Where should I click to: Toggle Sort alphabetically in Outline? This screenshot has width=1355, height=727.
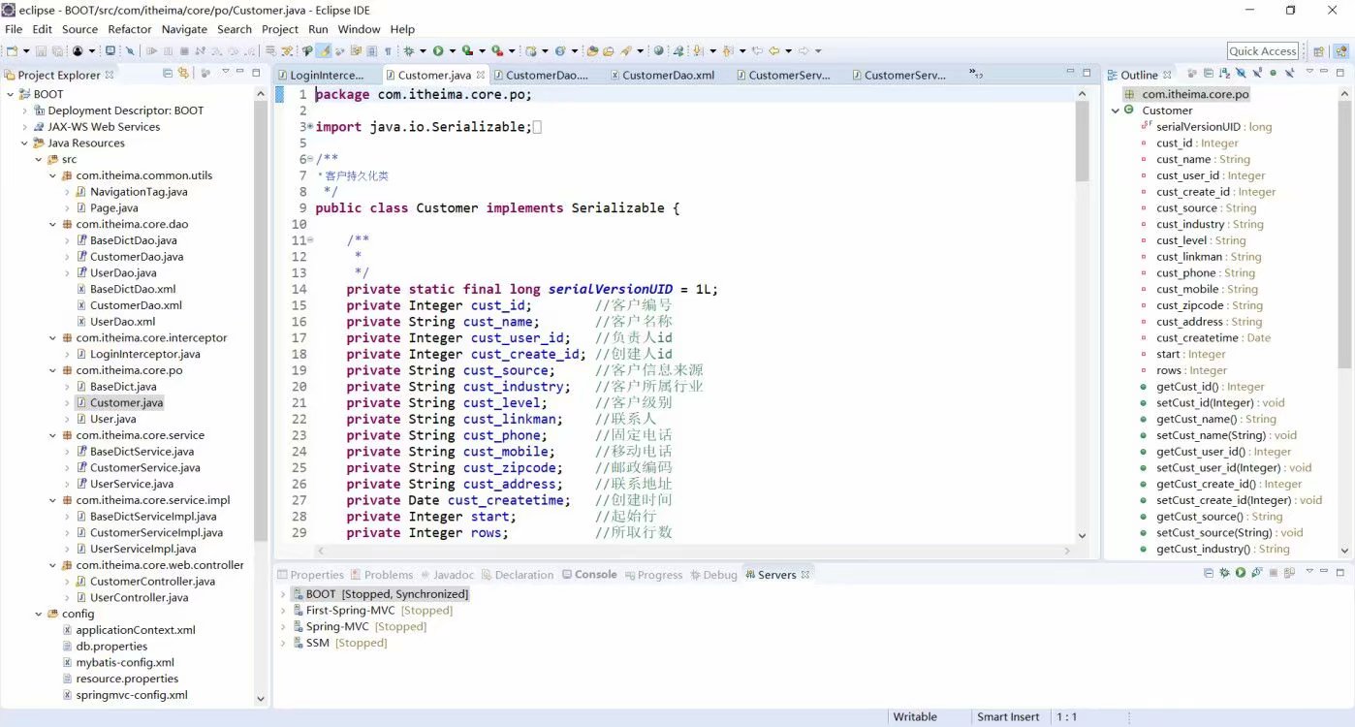pyautogui.click(x=1224, y=73)
